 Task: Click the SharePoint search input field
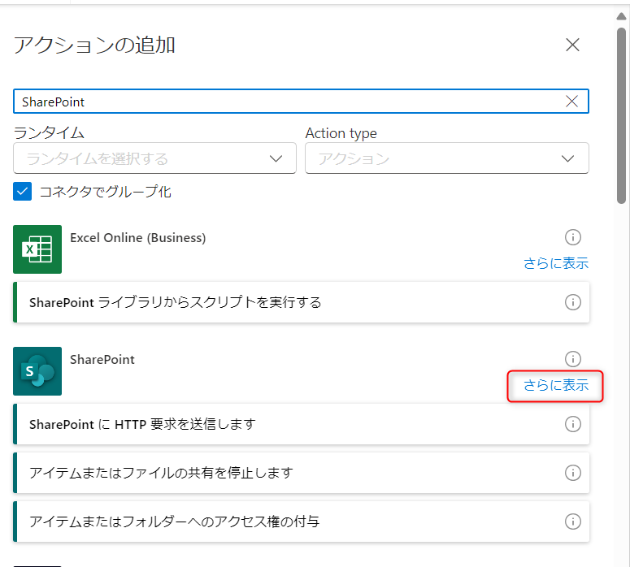click(301, 102)
